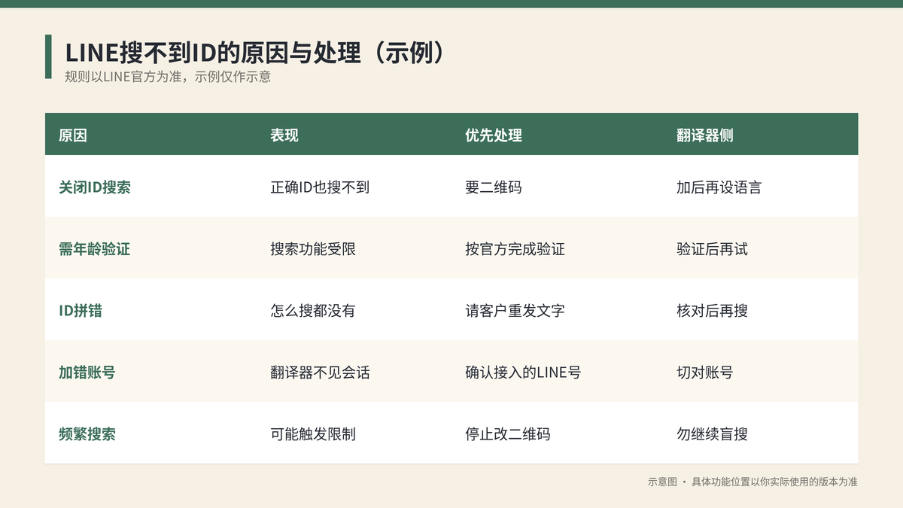The height and width of the screenshot is (508, 903).
Task: Select the cell '正确ID也搜不到'
Action: click(x=320, y=187)
